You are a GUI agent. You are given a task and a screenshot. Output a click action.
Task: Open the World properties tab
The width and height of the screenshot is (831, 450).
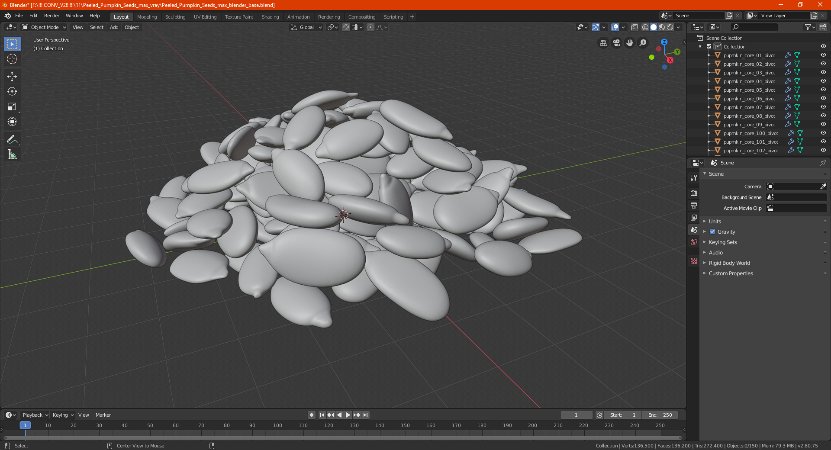(694, 242)
